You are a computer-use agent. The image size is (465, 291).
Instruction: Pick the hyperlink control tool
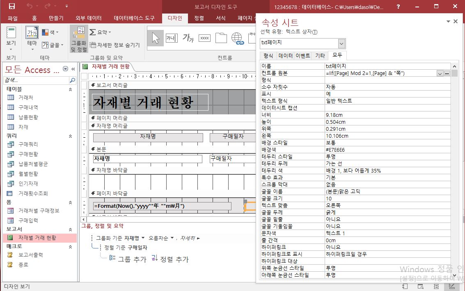point(237,38)
